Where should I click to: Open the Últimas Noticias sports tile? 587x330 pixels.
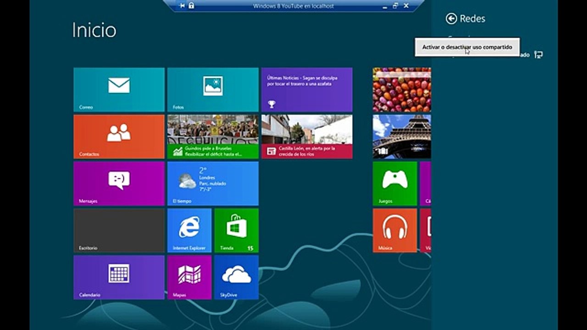307,90
